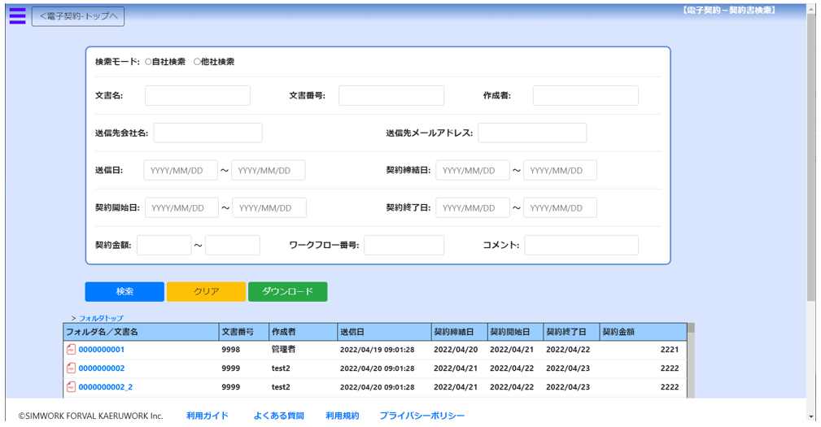
Task: Focus the 文書名 input field
Action: (198, 96)
